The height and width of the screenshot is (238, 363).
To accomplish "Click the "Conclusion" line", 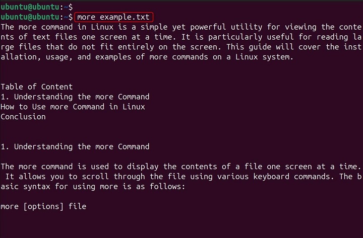I will pyautogui.click(x=23, y=117).
